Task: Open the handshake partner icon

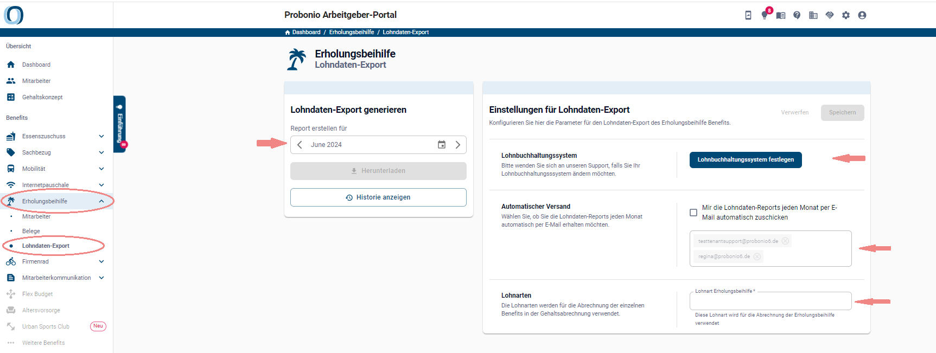Action: click(x=830, y=15)
